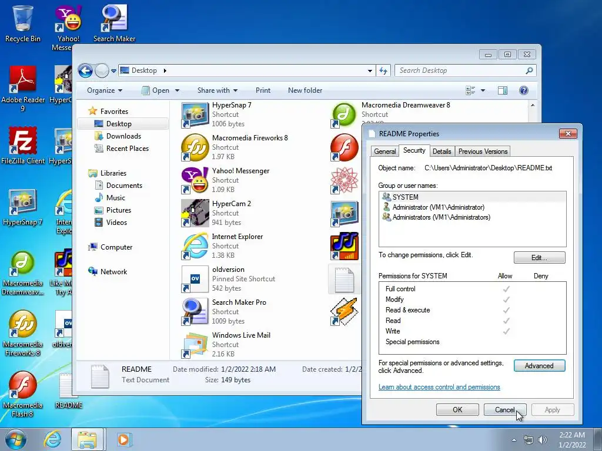Viewport: 602px width, 451px height.
Task: Open recent pages arrow beside Forward button
Action: pos(113,71)
